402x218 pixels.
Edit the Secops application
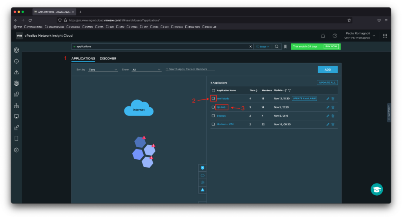point(328,116)
